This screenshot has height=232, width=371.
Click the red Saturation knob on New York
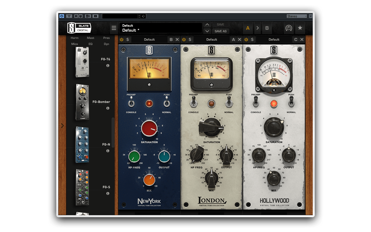point(149,128)
